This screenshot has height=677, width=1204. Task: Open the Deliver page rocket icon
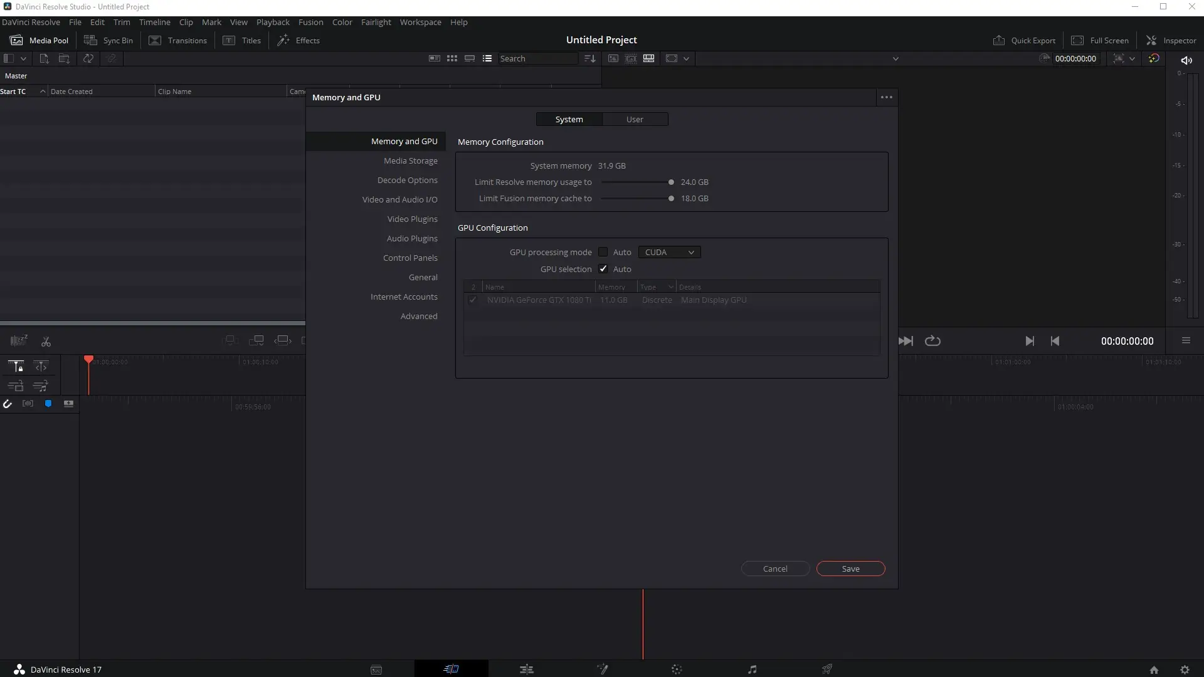(x=826, y=669)
